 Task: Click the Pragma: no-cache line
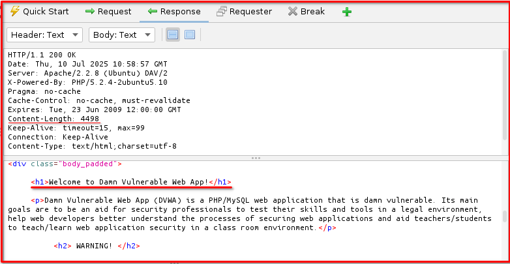click(x=44, y=91)
